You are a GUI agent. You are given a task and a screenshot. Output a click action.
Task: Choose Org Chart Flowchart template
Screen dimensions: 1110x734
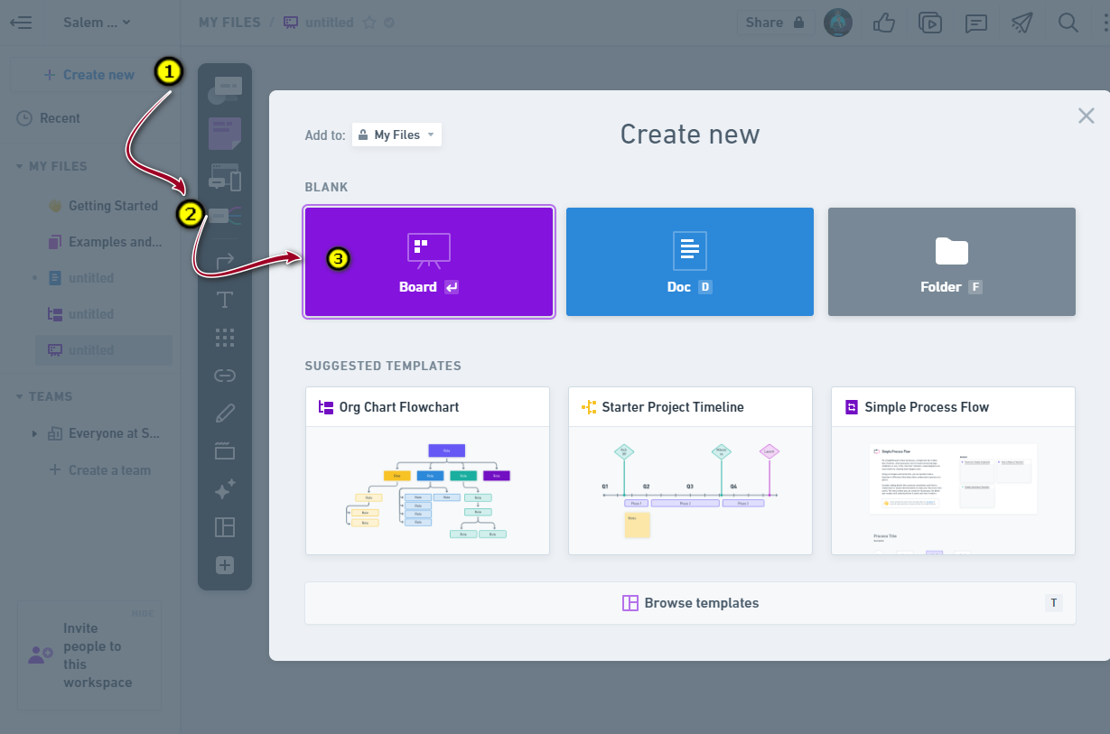click(427, 470)
